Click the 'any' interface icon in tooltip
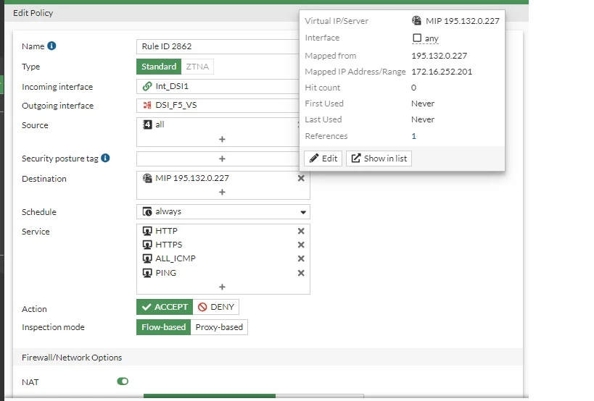 tap(417, 38)
